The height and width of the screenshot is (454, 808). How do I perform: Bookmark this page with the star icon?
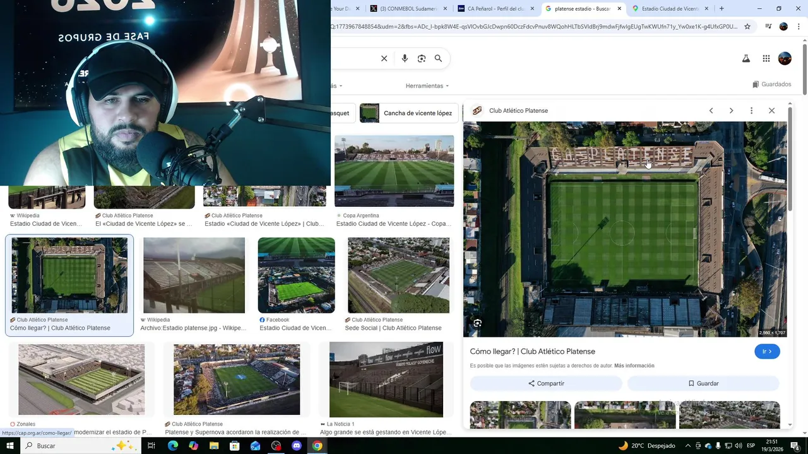747,26
